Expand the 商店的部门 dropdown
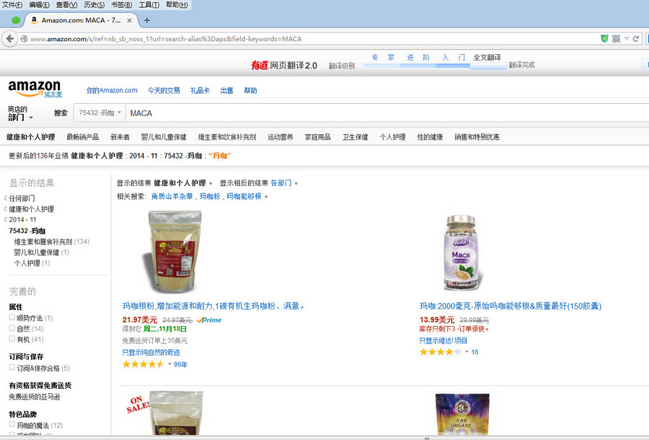The image size is (649, 440). click(20, 113)
